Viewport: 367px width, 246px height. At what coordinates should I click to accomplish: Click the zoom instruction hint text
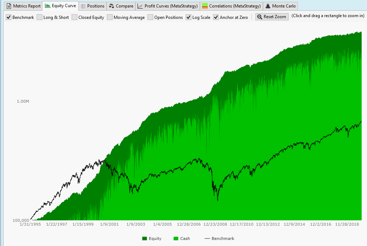coord(328,16)
